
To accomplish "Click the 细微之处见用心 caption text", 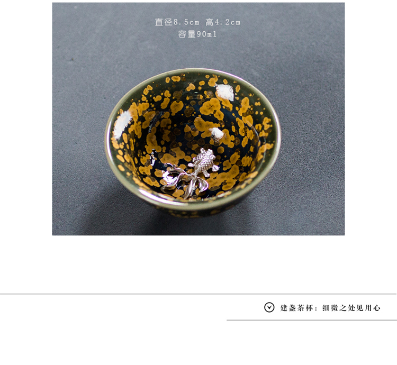I will 351,308.
